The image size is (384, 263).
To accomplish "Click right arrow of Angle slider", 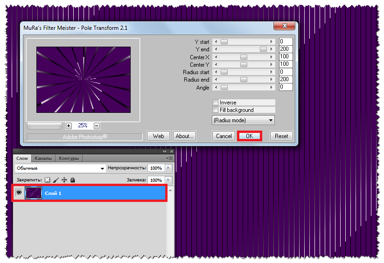I will 272,87.
